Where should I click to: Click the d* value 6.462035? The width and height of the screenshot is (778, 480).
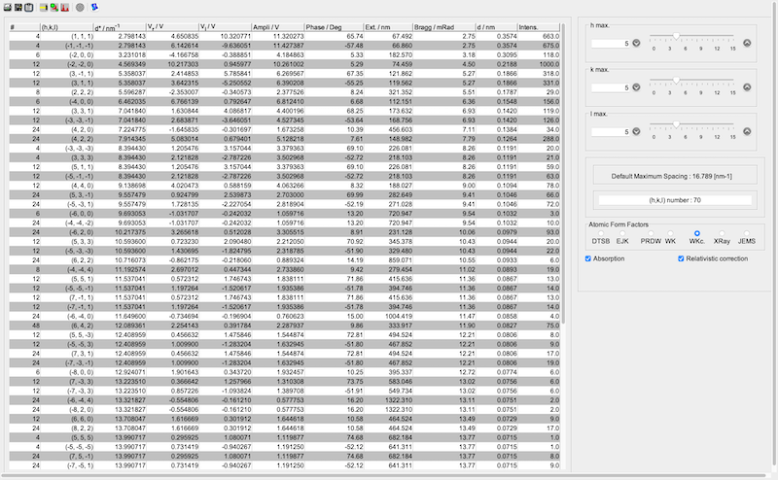(130, 102)
